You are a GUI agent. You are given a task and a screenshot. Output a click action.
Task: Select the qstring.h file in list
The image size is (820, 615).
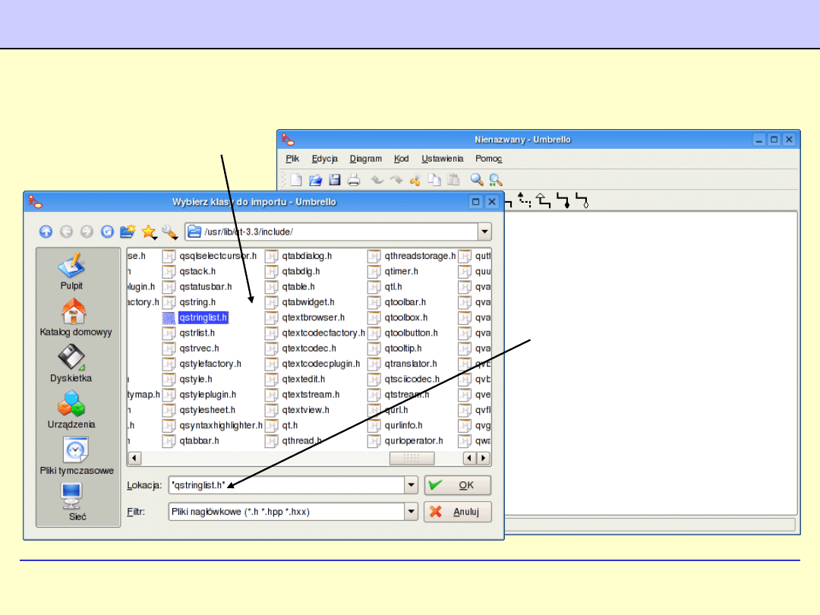click(x=197, y=302)
